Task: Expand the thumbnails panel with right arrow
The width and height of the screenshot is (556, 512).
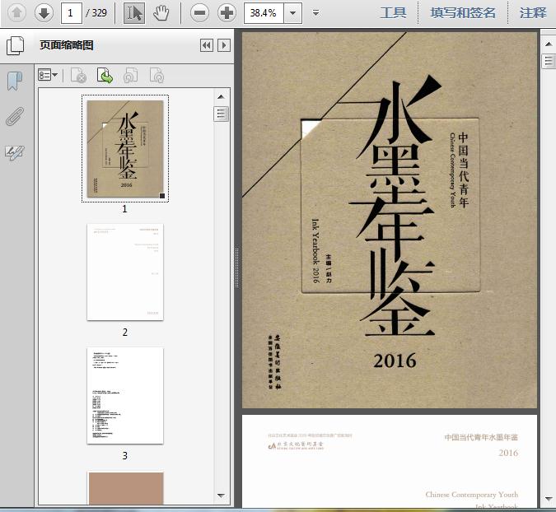Action: click(224, 45)
